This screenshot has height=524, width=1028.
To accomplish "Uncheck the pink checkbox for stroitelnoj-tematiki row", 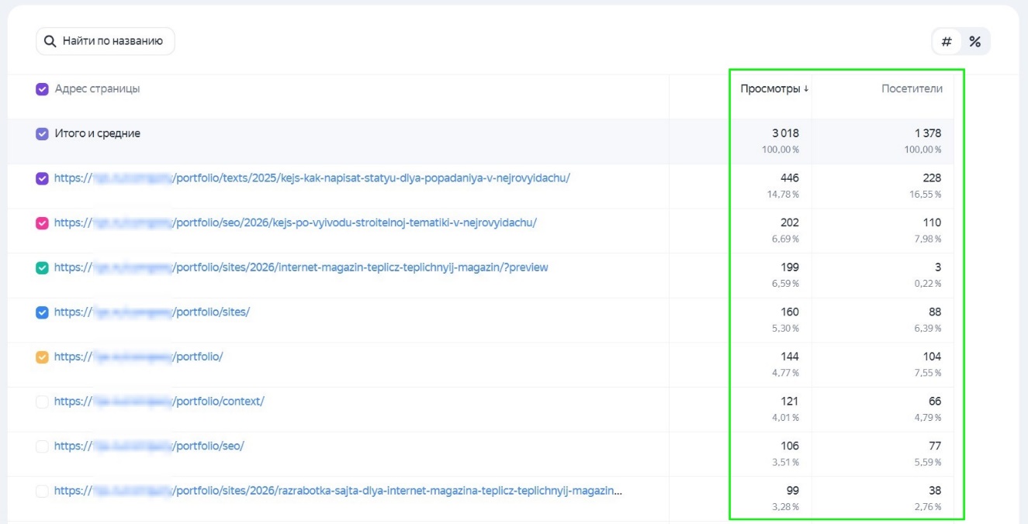I will 43,223.
